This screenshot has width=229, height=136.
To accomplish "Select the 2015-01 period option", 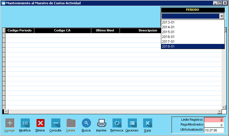I will click(x=193, y=32).
